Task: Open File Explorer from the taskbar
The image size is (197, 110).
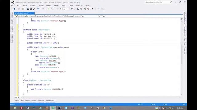Action: [x=15, y=108]
